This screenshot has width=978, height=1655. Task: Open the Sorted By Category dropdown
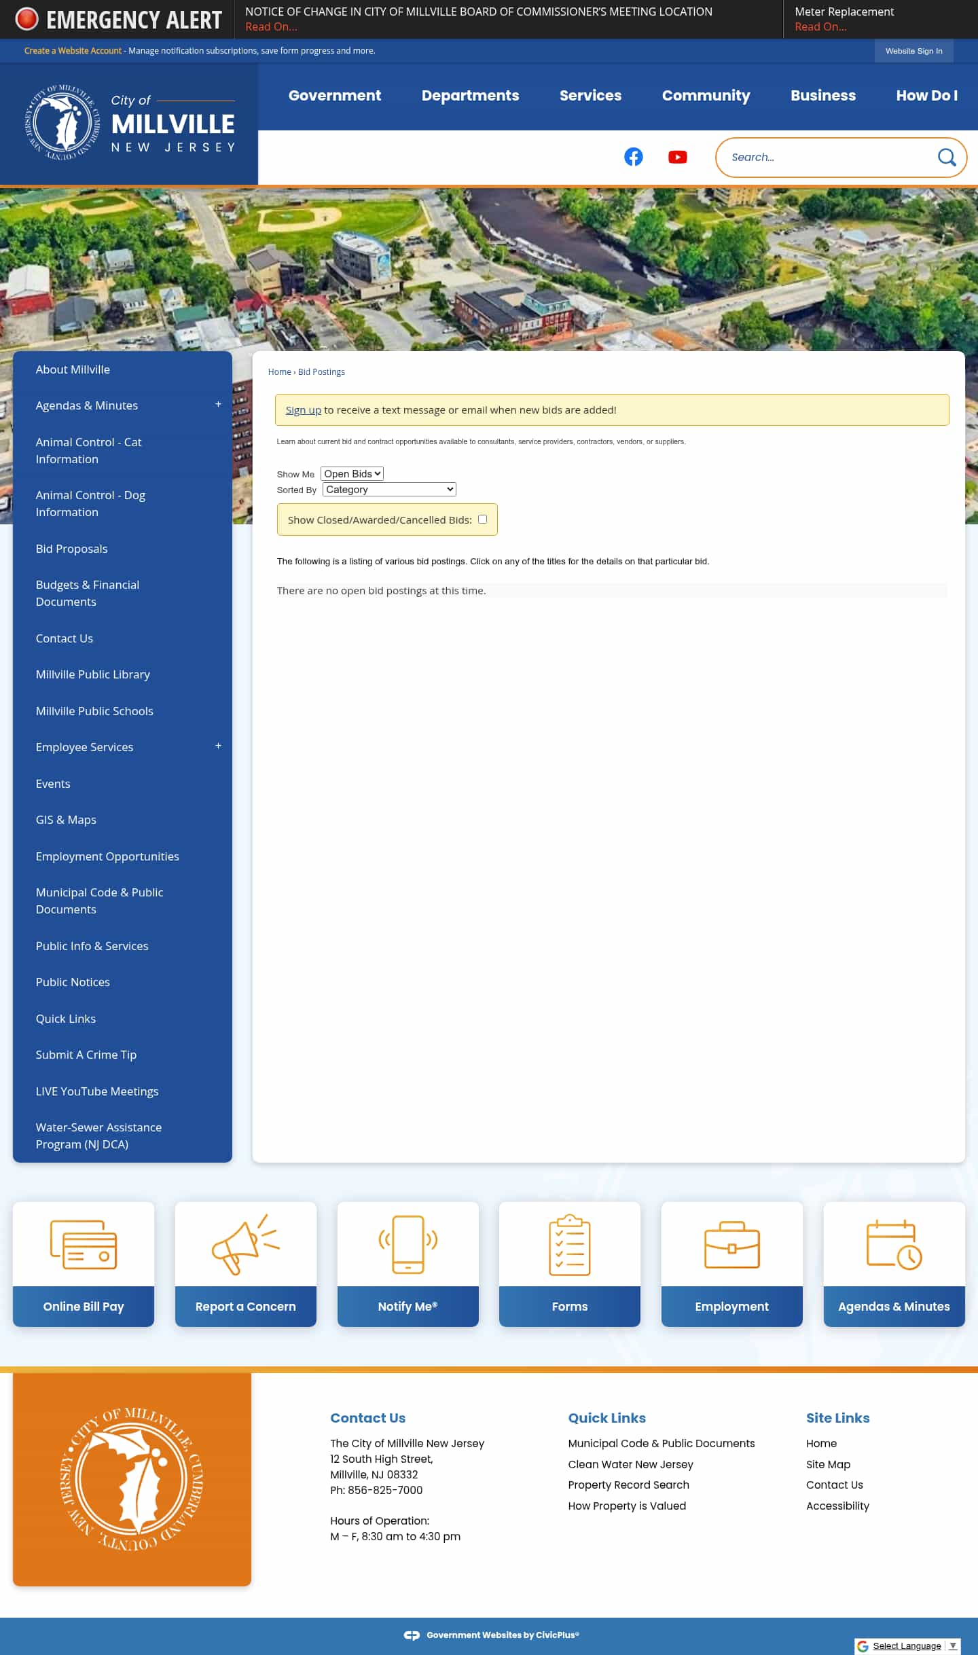coord(389,489)
